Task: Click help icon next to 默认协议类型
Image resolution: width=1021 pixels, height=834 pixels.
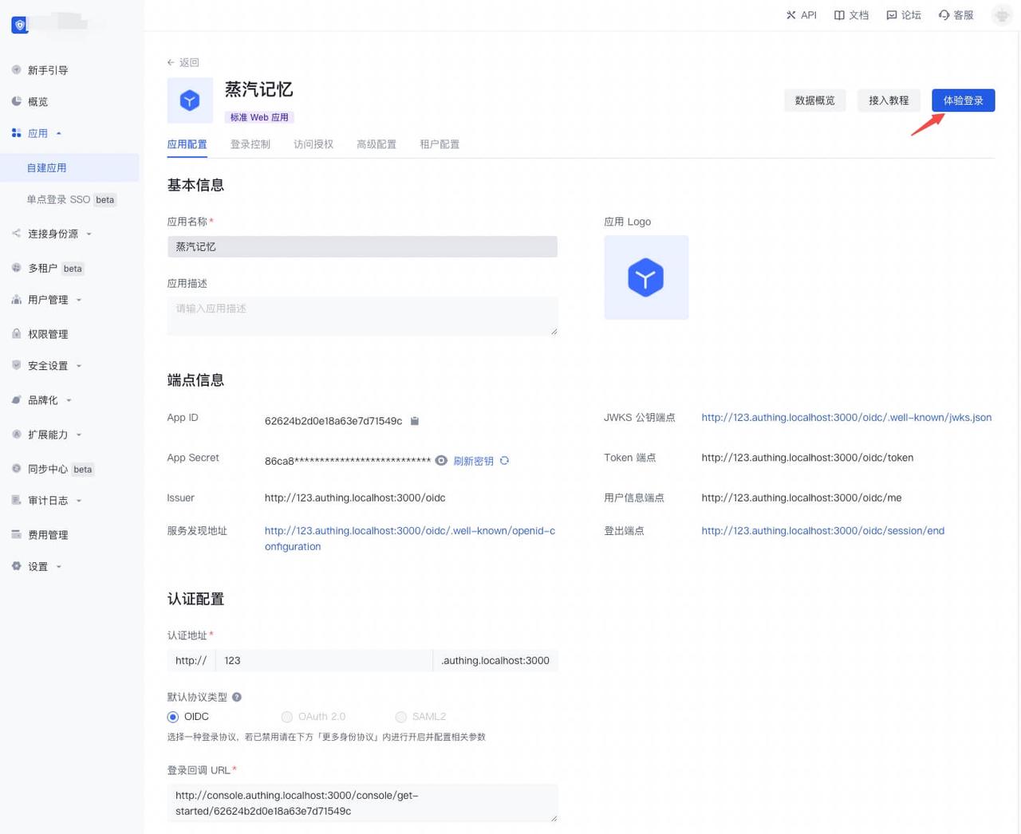Action: 237,697
